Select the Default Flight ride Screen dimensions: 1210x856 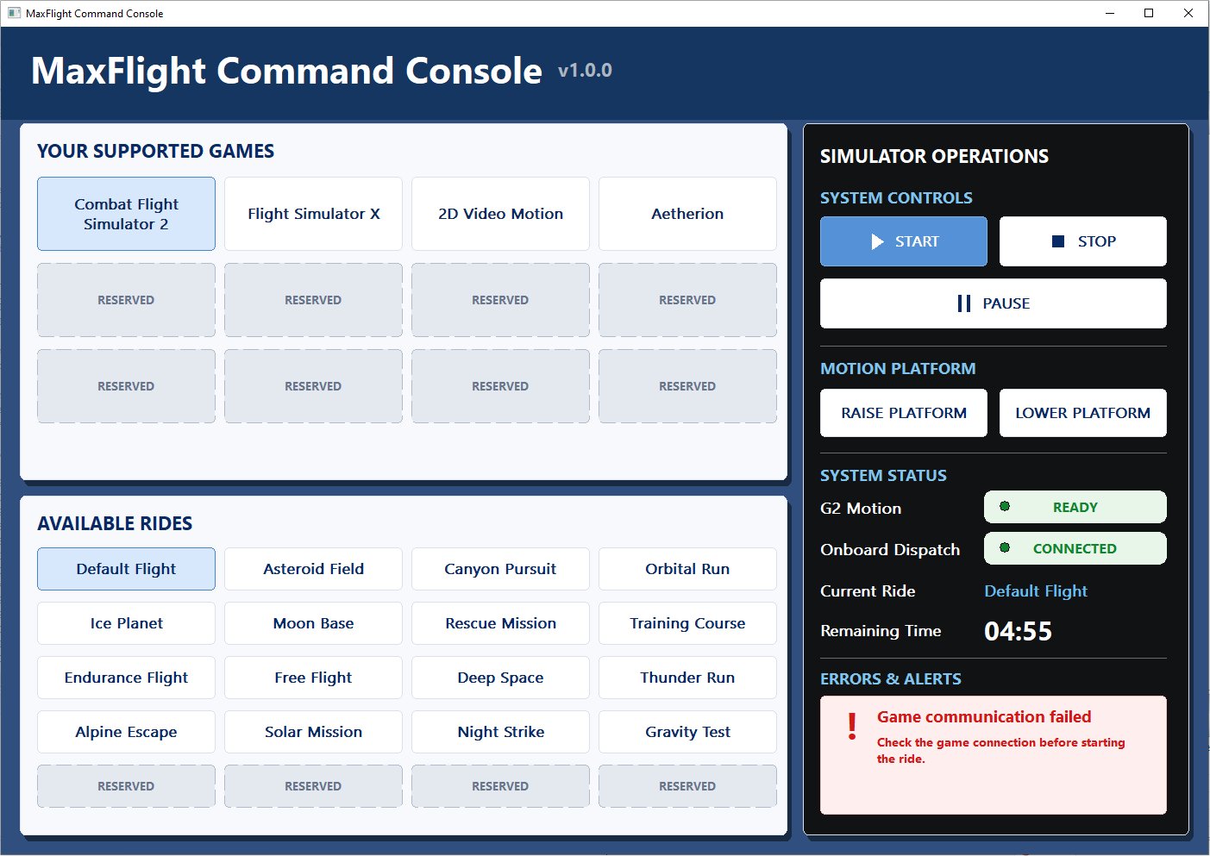click(126, 569)
